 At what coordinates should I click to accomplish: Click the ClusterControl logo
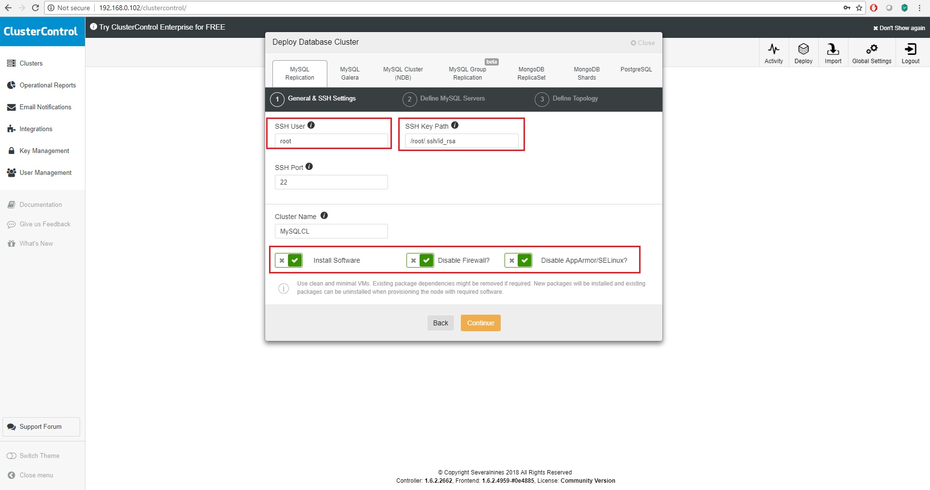click(x=41, y=32)
